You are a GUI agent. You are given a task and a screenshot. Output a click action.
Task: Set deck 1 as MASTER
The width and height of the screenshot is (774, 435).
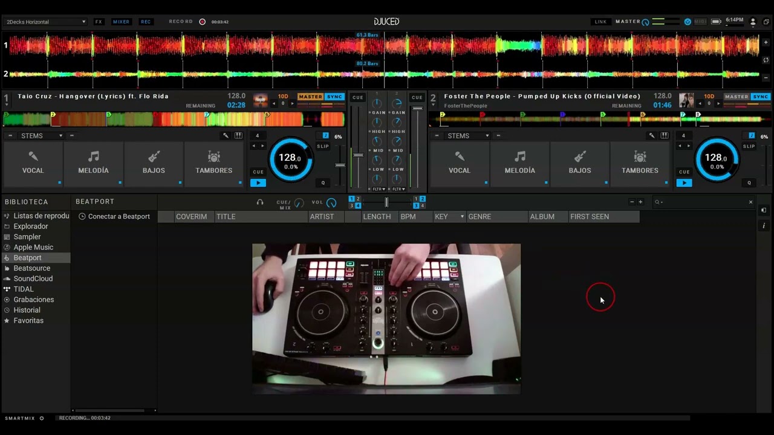click(x=311, y=97)
